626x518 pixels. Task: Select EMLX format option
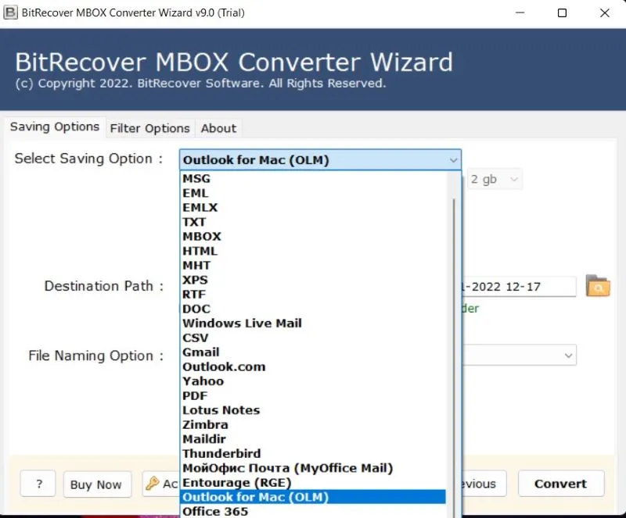(314, 207)
